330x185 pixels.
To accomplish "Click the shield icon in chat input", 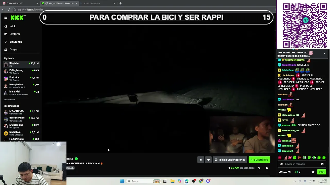I will pos(281,164).
